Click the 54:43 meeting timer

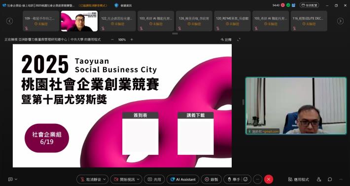pyautogui.click(x=276, y=5)
